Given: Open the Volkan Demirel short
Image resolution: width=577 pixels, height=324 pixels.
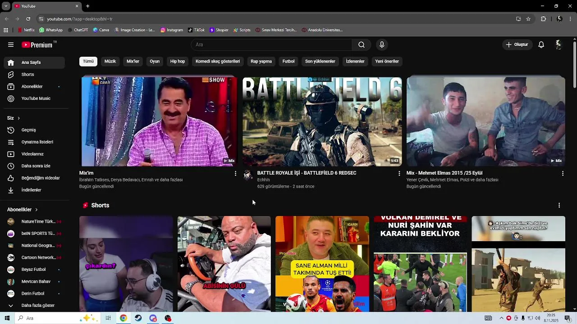Looking at the screenshot, I should (420, 264).
